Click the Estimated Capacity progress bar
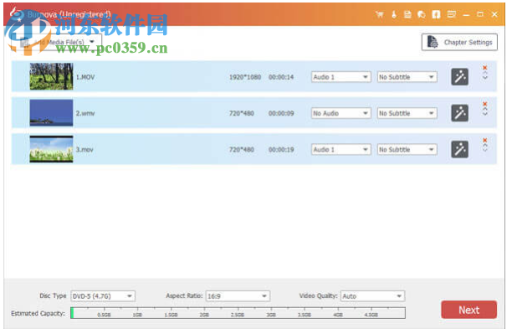 pyautogui.click(x=238, y=313)
